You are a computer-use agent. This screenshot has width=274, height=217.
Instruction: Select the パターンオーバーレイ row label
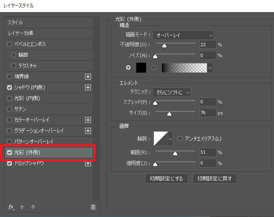[x=33, y=142]
